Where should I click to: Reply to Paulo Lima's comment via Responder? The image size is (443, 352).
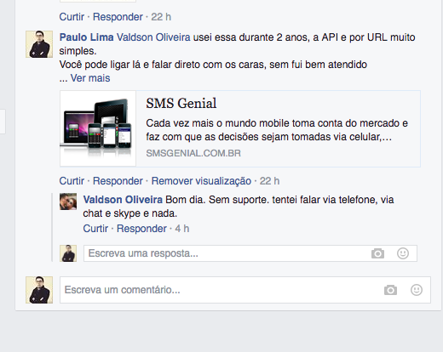point(118,181)
